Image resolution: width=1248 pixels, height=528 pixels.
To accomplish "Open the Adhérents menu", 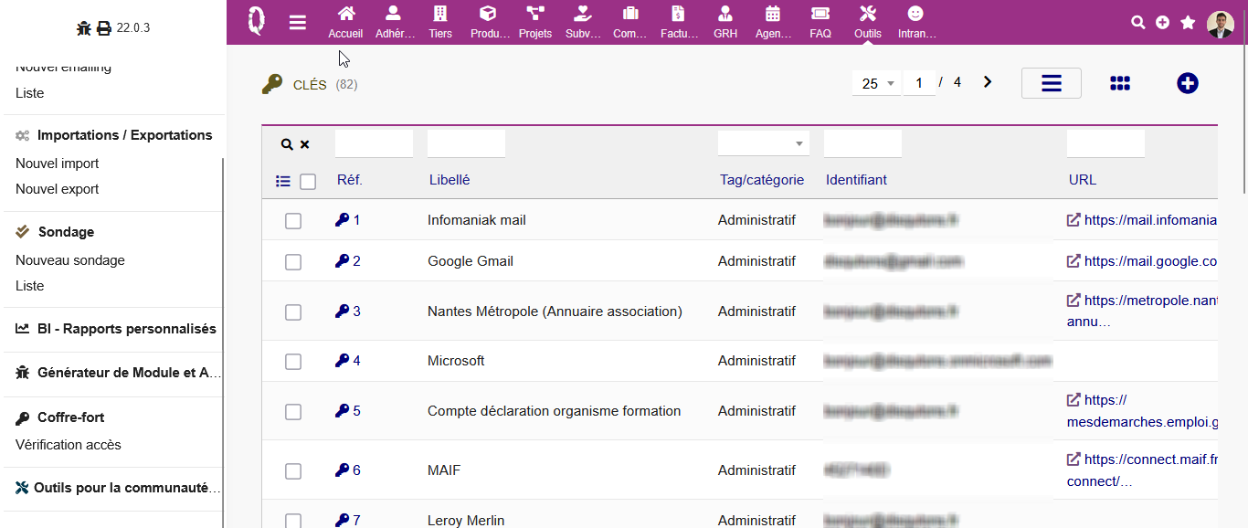I will point(393,23).
